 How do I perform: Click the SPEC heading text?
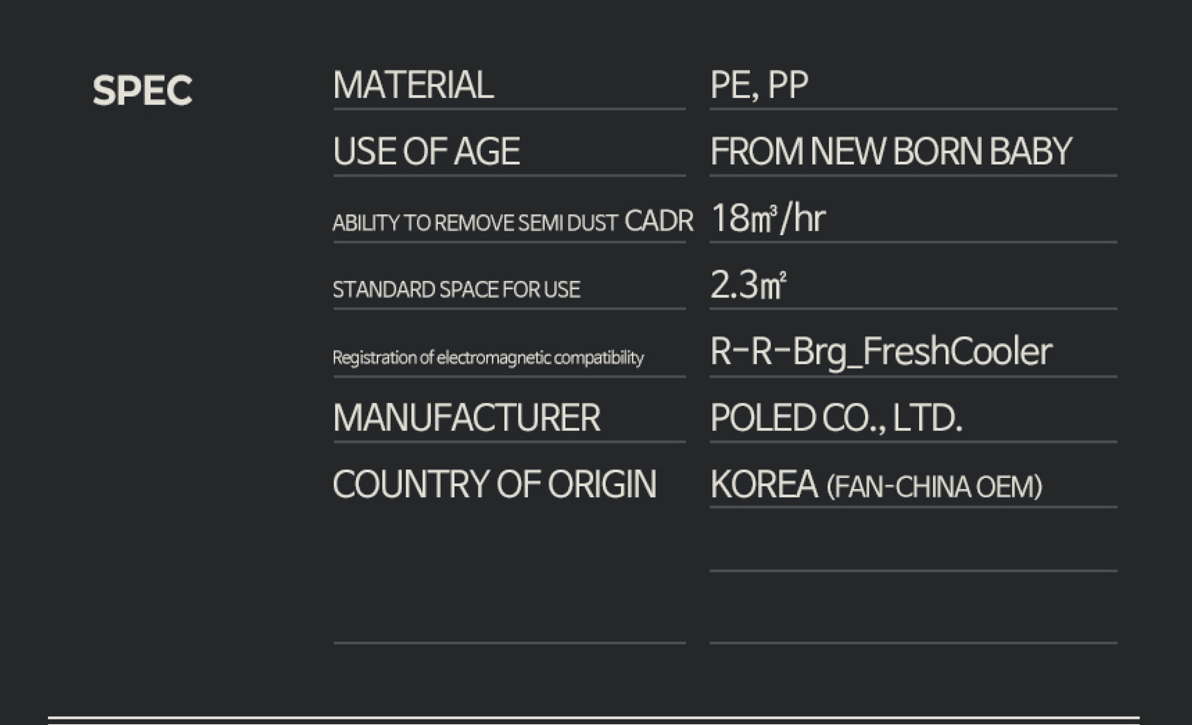[x=142, y=90]
